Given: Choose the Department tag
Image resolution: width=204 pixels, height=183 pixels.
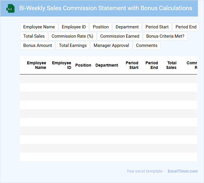Looking at the screenshot, I should [127, 27].
